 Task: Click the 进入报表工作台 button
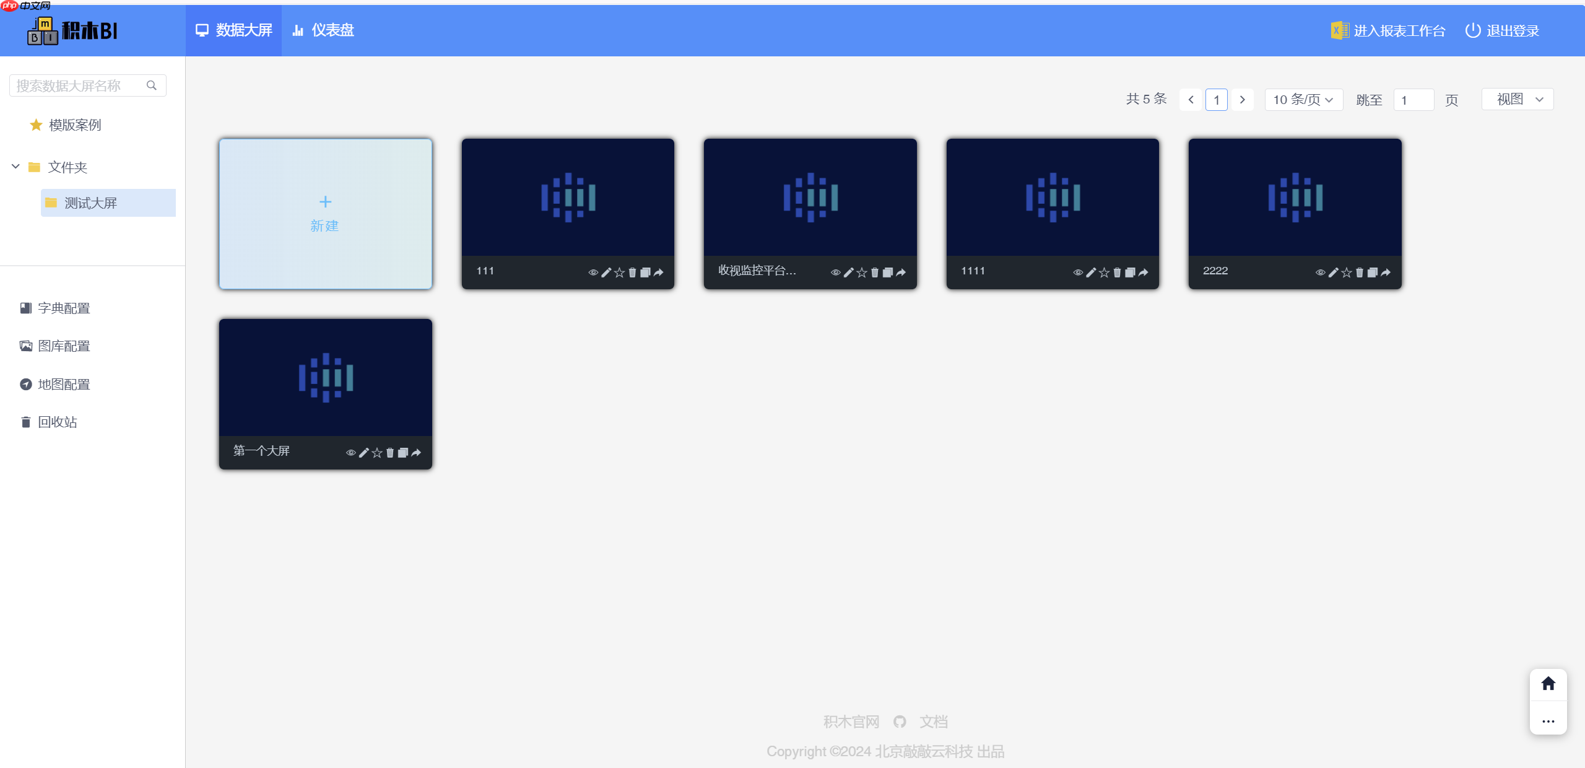point(1389,30)
